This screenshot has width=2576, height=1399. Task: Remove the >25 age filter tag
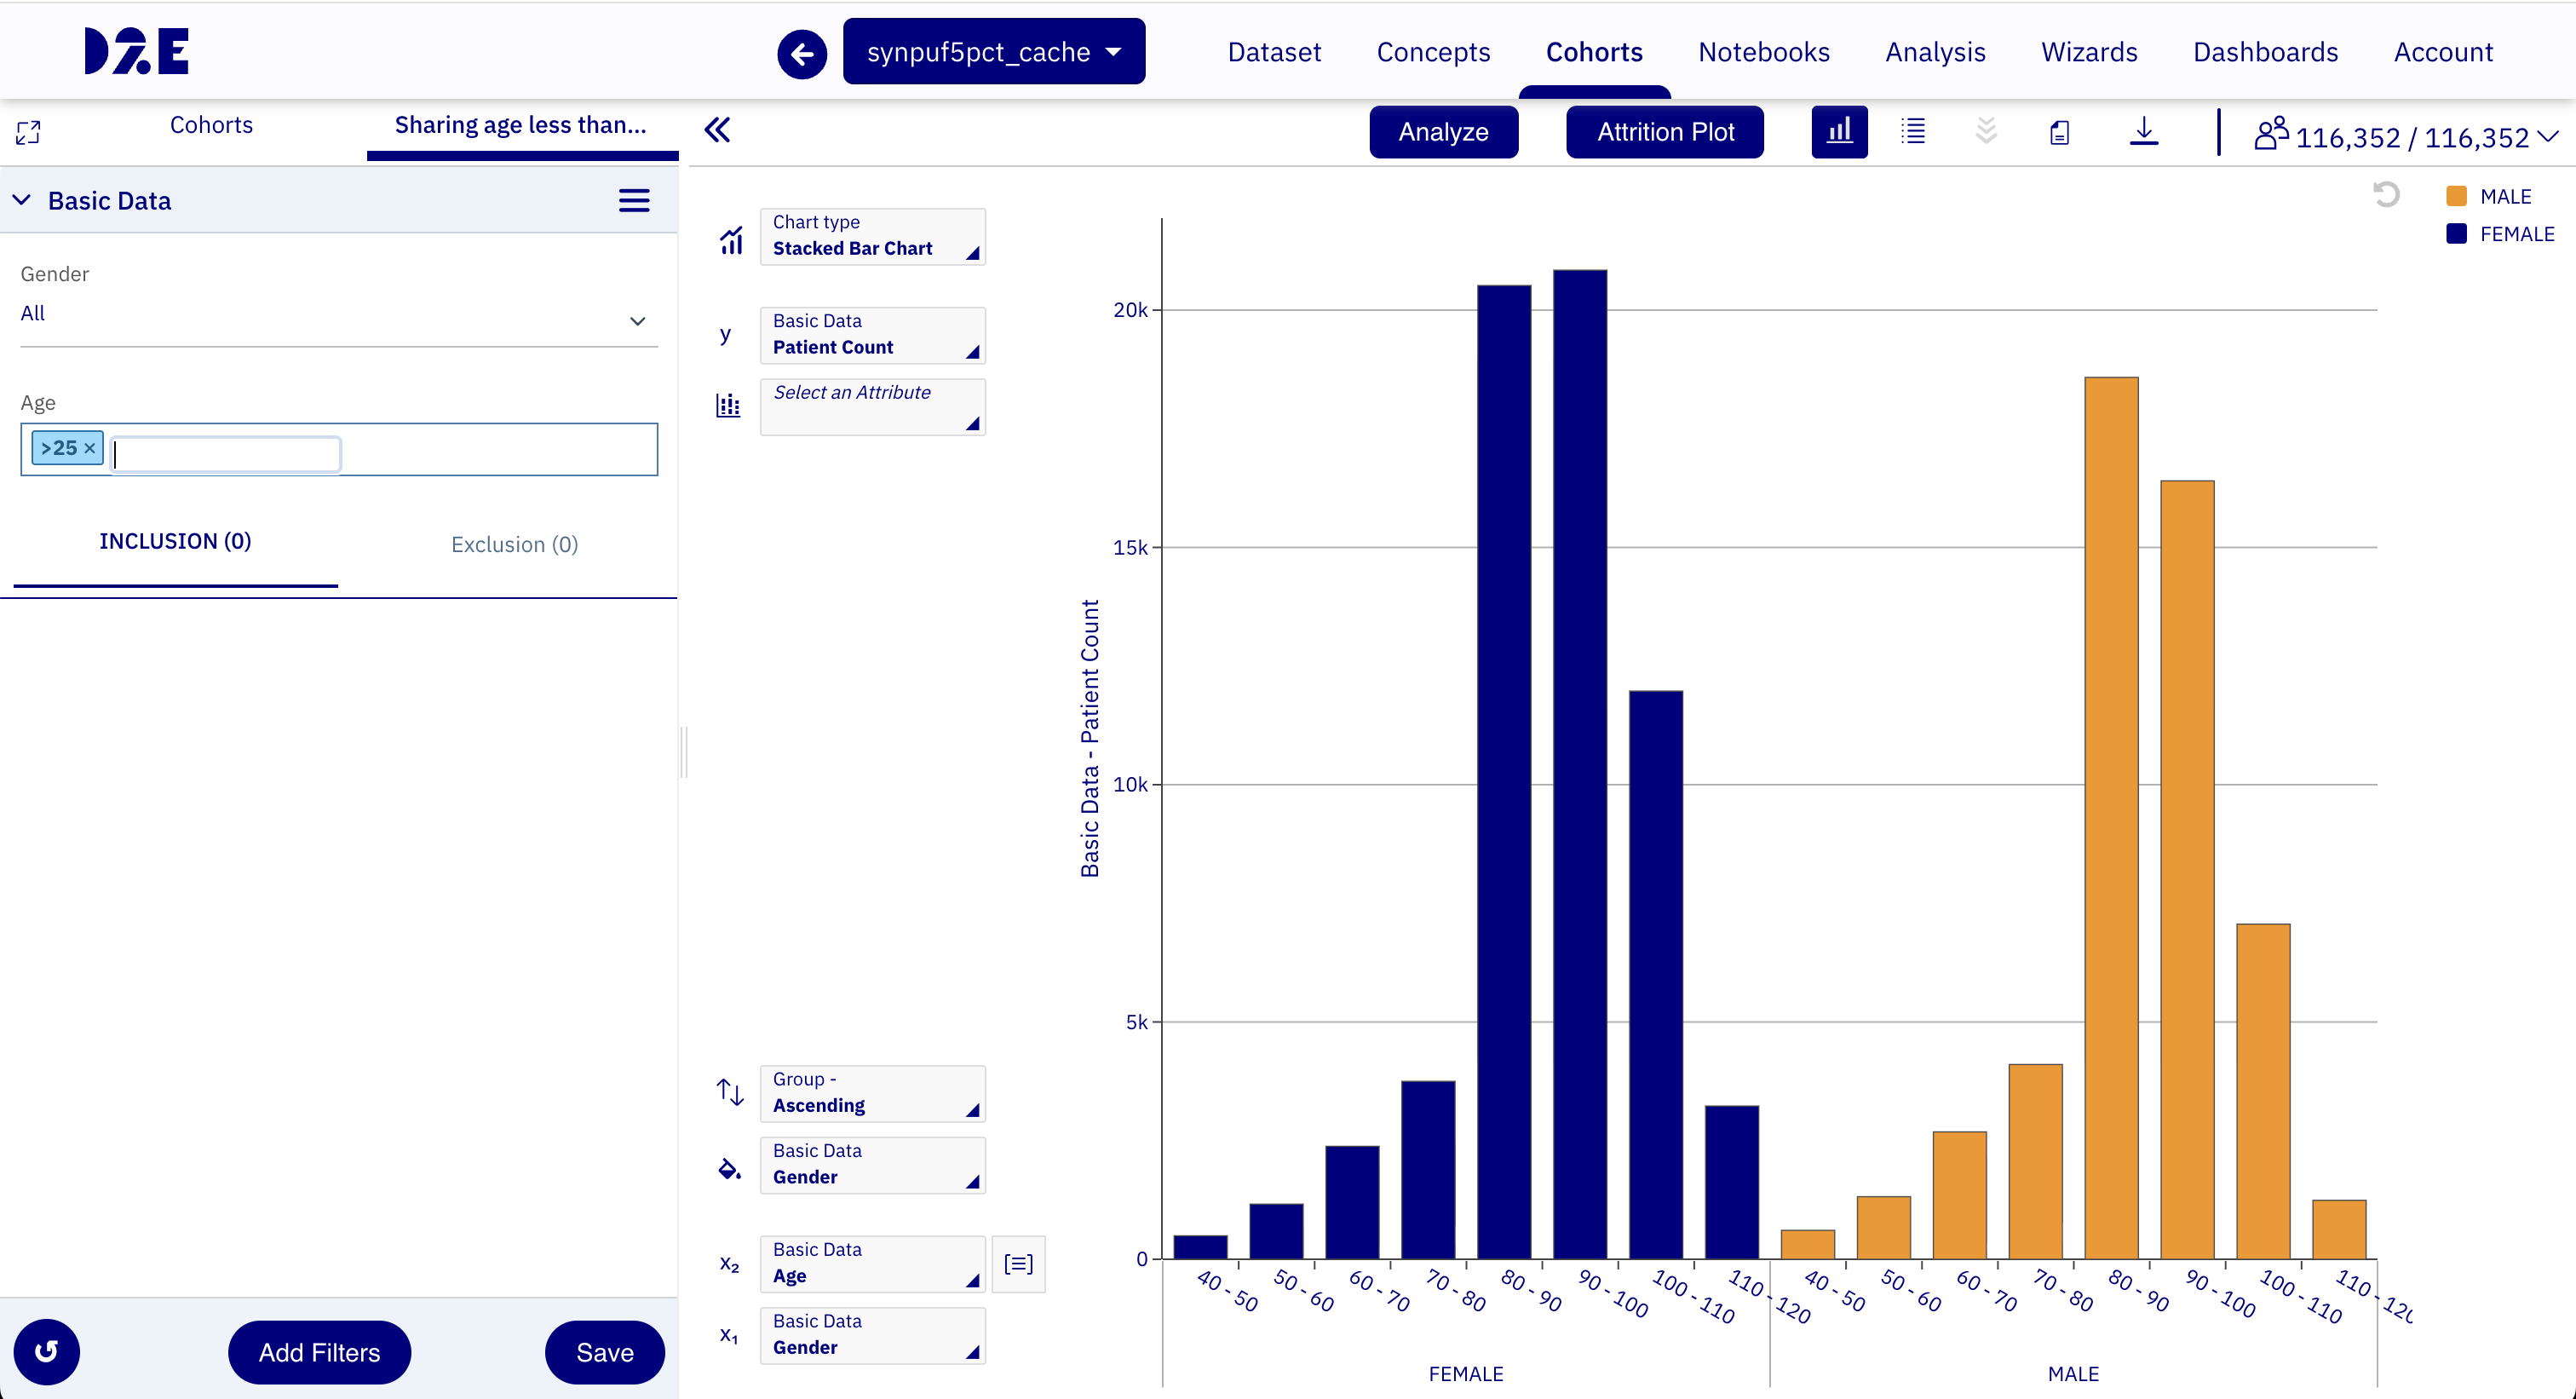(89, 448)
